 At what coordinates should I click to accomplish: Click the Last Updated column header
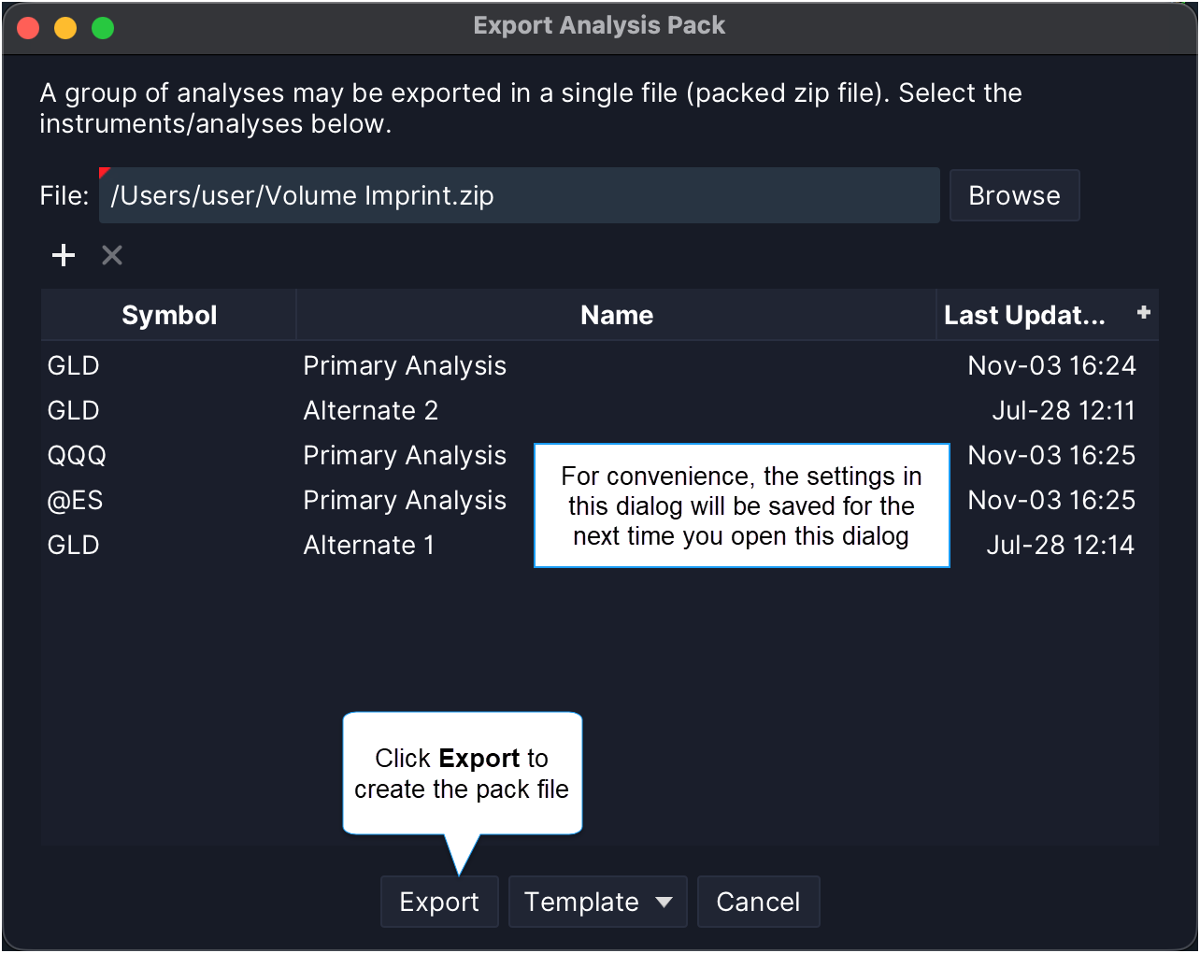(1024, 315)
